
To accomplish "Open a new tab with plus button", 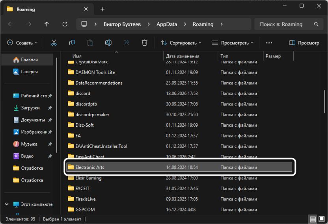I will click(102, 9).
